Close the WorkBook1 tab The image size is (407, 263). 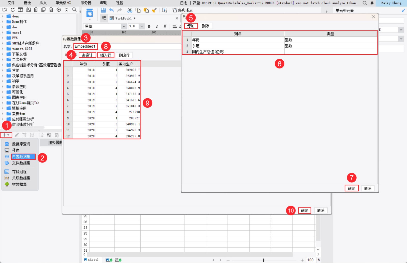pos(177,18)
